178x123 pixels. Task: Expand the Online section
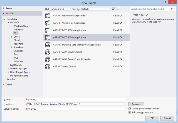tap(4, 85)
